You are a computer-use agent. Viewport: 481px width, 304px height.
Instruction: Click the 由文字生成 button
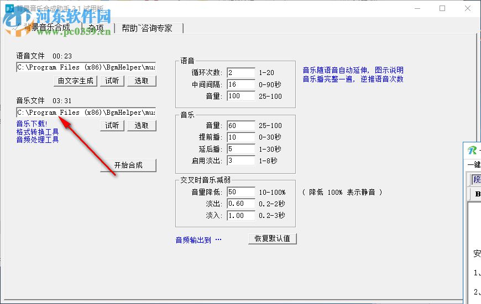coord(75,81)
